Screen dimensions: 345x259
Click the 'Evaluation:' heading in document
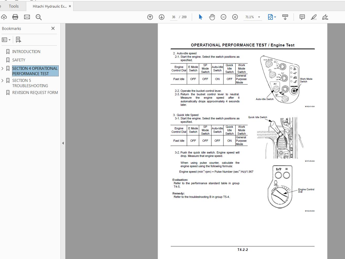pyautogui.click(x=180, y=180)
